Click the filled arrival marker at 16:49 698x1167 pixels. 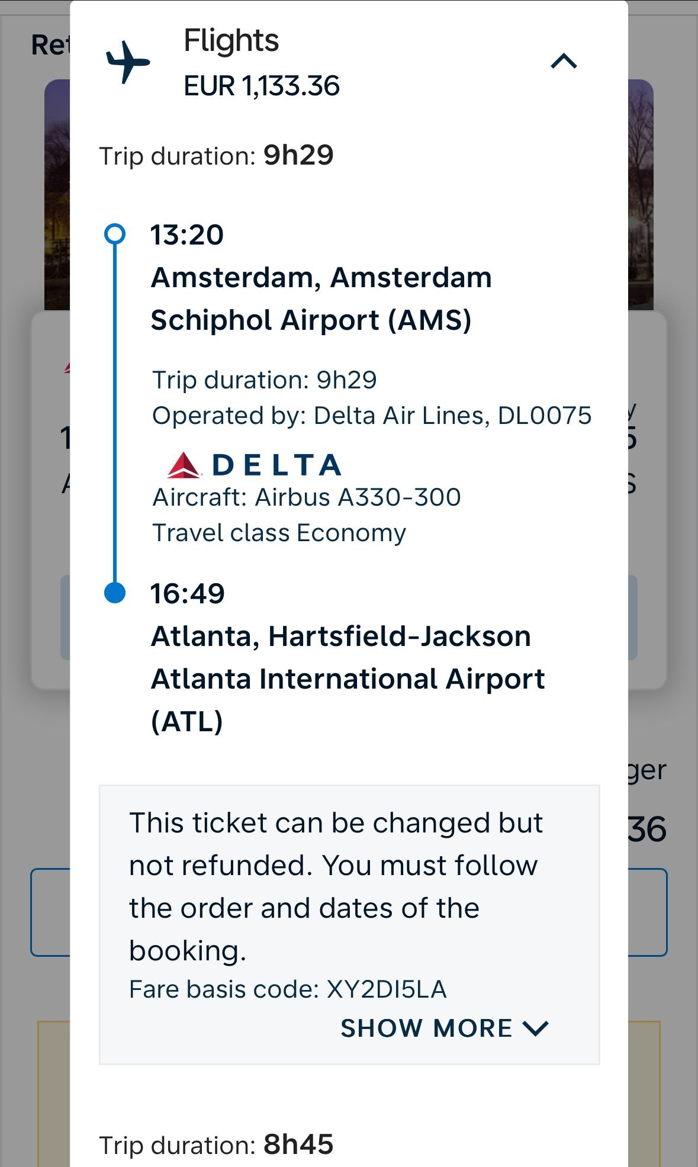coord(115,593)
